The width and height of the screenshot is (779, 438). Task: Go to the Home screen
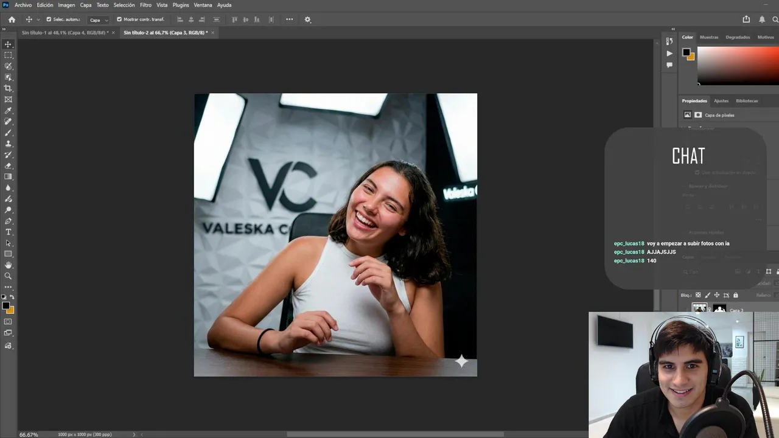[x=12, y=19]
